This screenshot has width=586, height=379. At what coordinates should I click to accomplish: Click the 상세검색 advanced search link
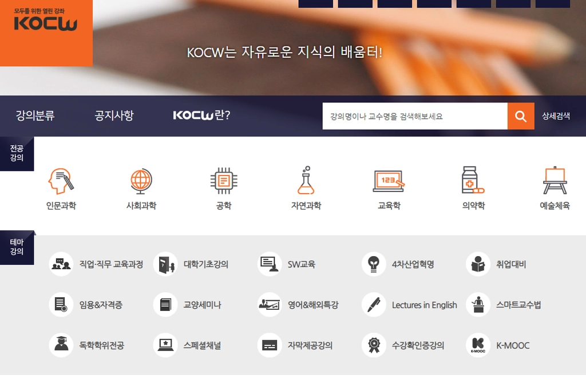click(x=556, y=116)
